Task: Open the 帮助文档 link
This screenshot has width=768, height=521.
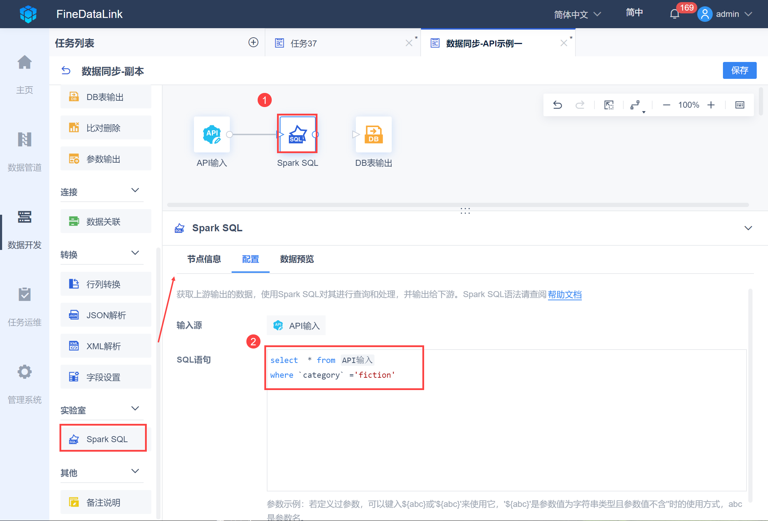Action: coord(565,295)
